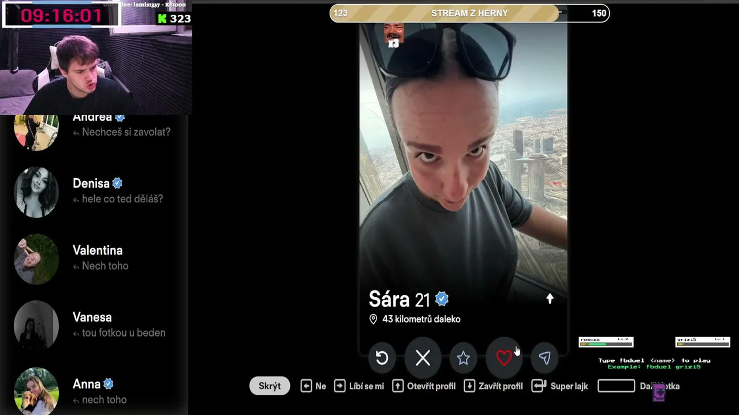
Task: Click the message preview 'Nech toho' under Valentina
Action: [x=105, y=266]
